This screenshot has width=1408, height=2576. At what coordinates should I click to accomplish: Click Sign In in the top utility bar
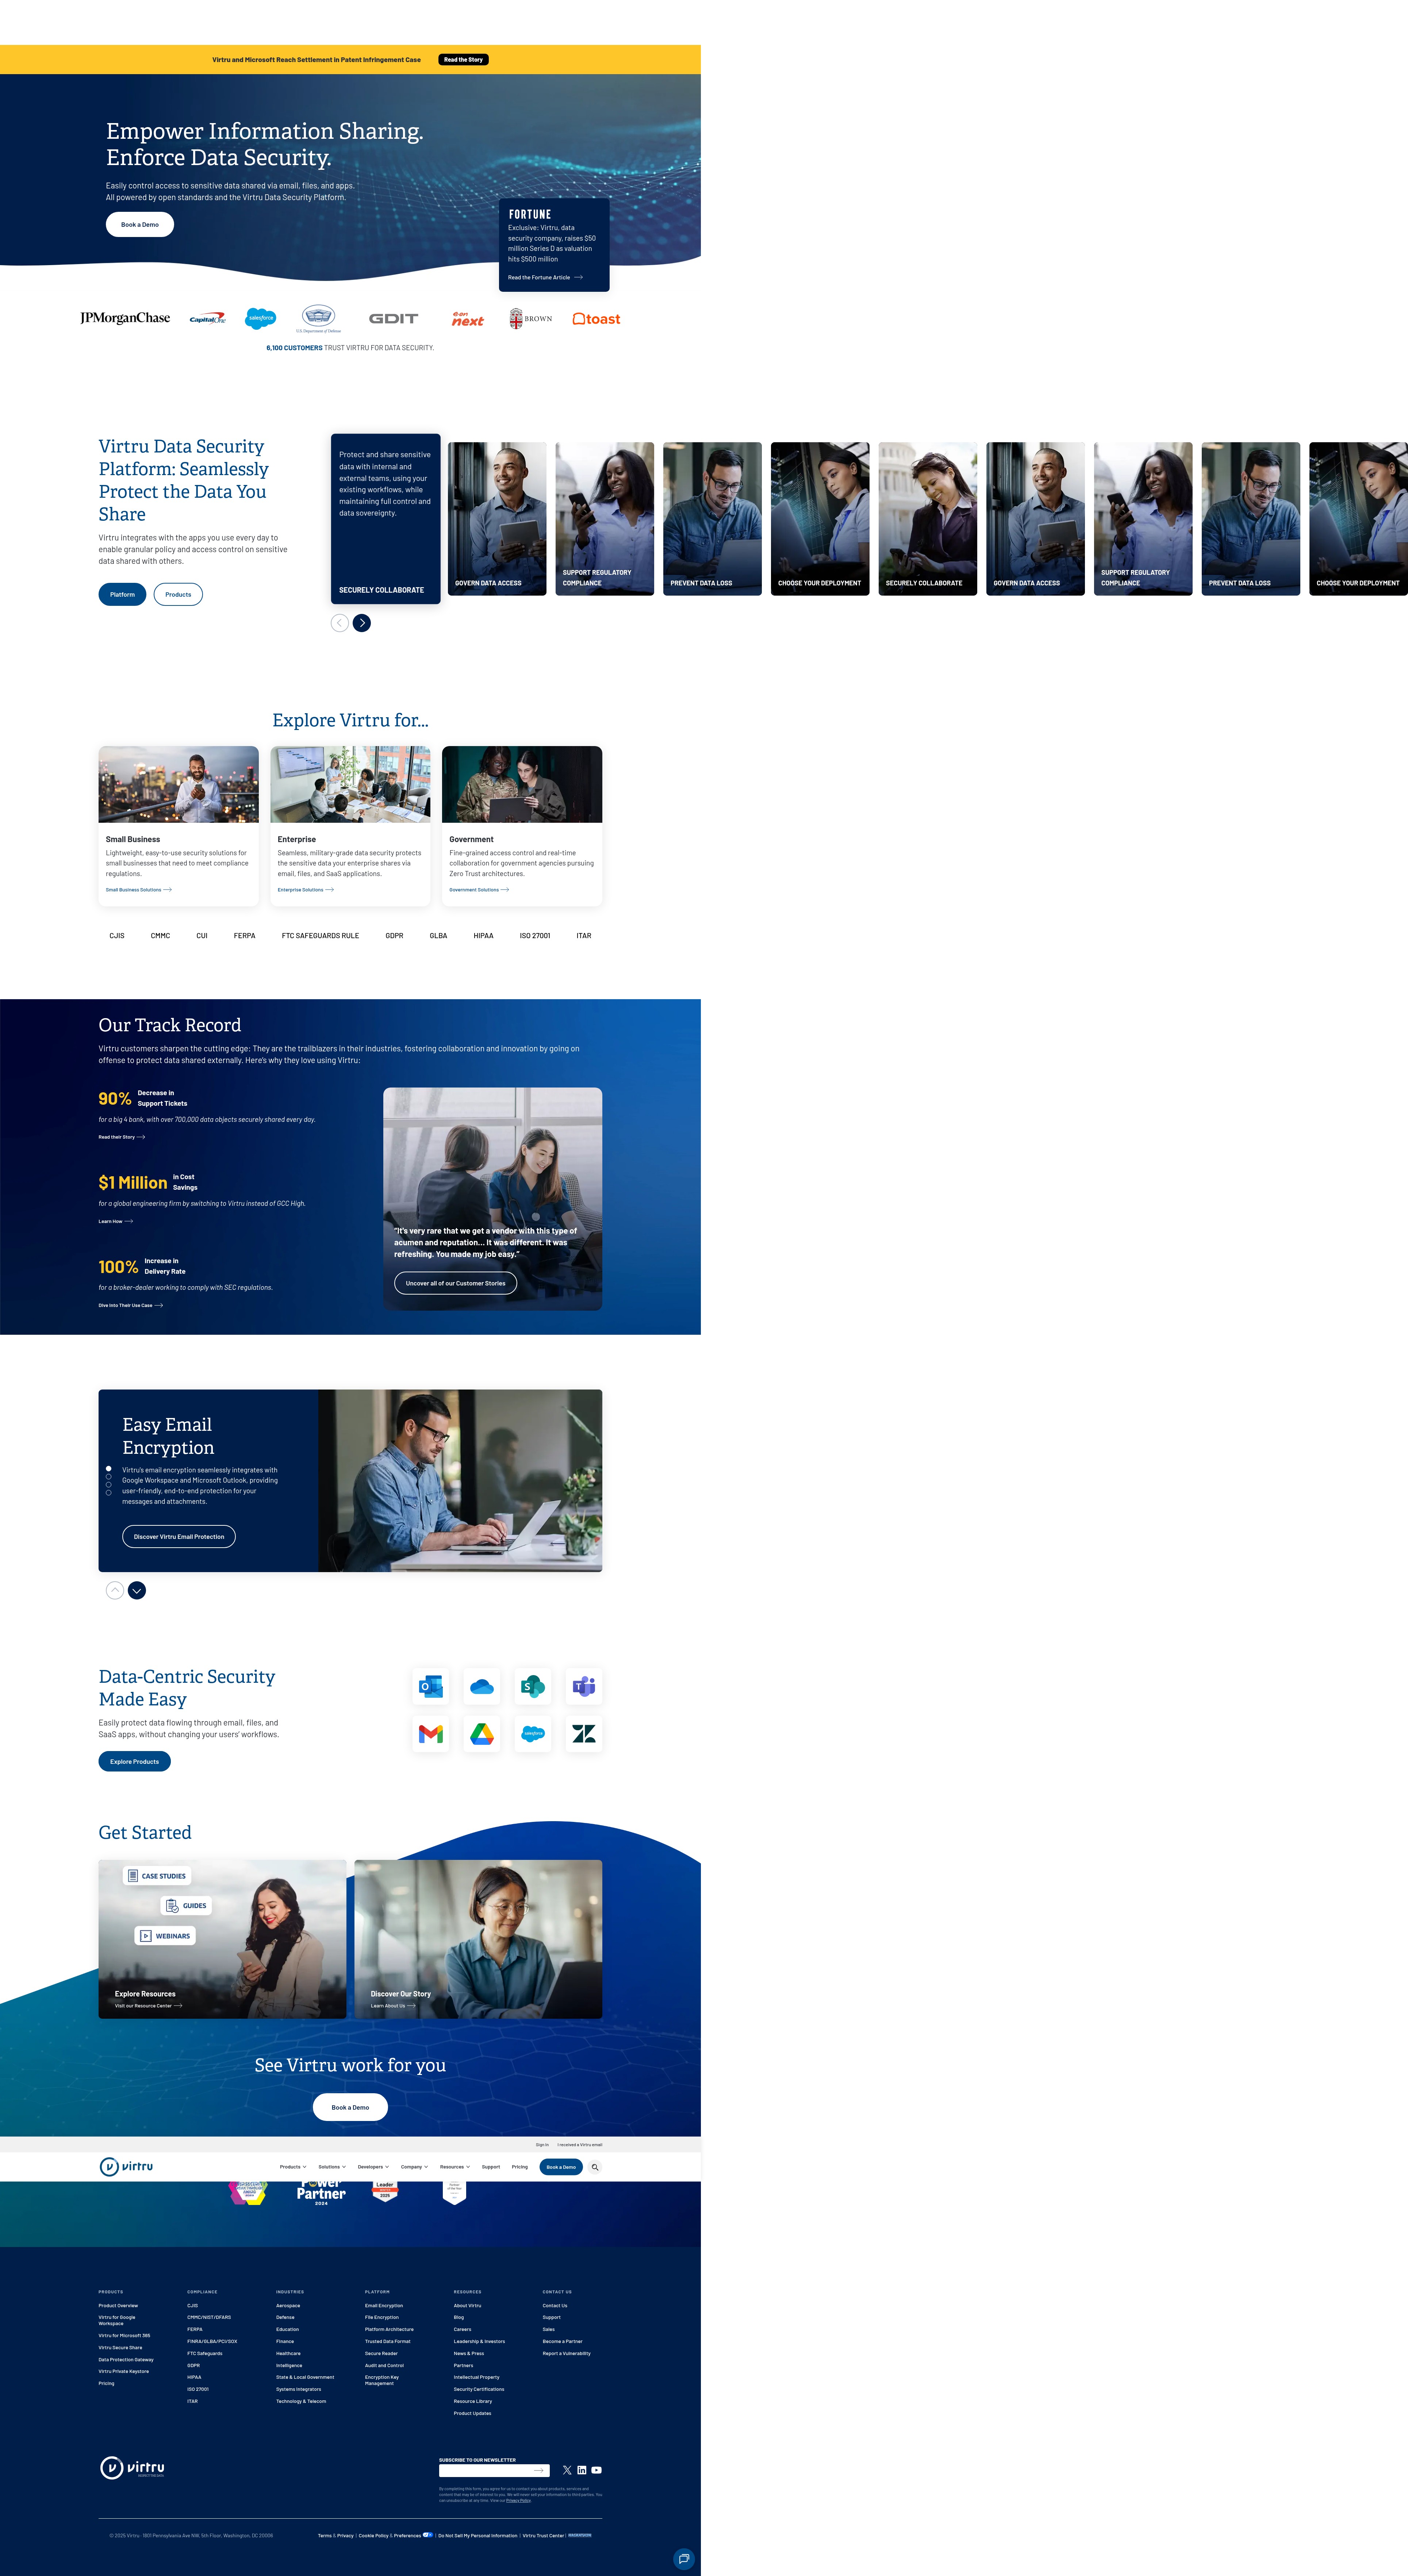(x=542, y=2145)
